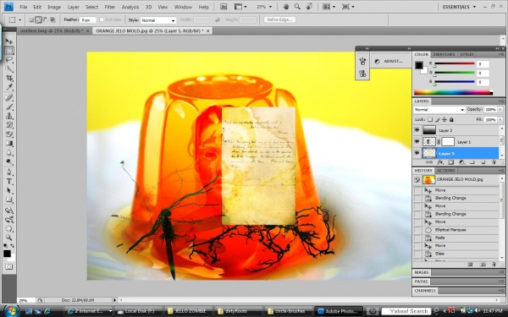Select the Clone Stamp tool
The image size is (508, 317).
8,116
